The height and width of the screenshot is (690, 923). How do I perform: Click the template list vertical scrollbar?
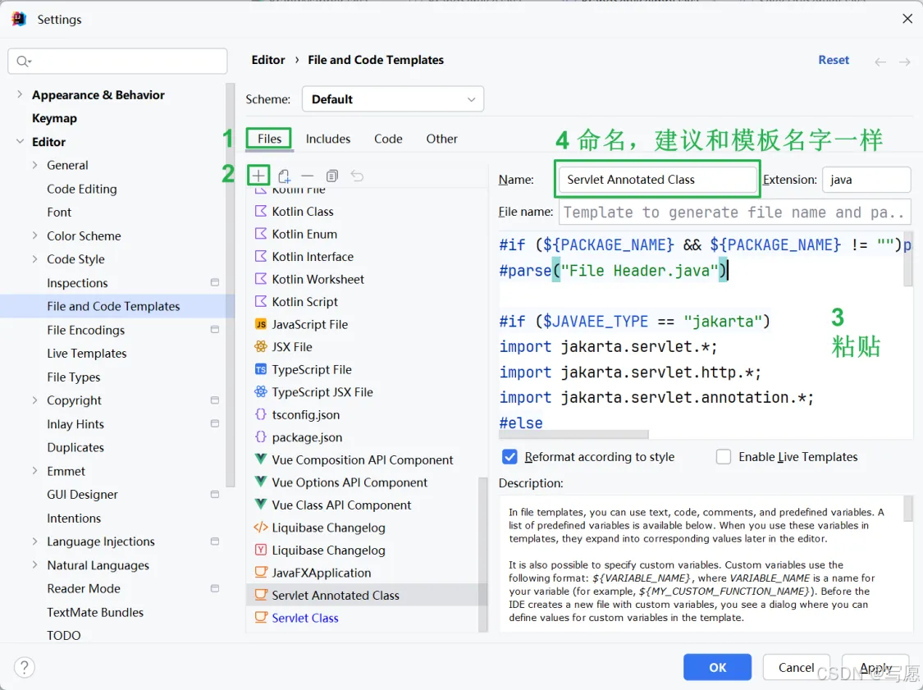(x=483, y=554)
